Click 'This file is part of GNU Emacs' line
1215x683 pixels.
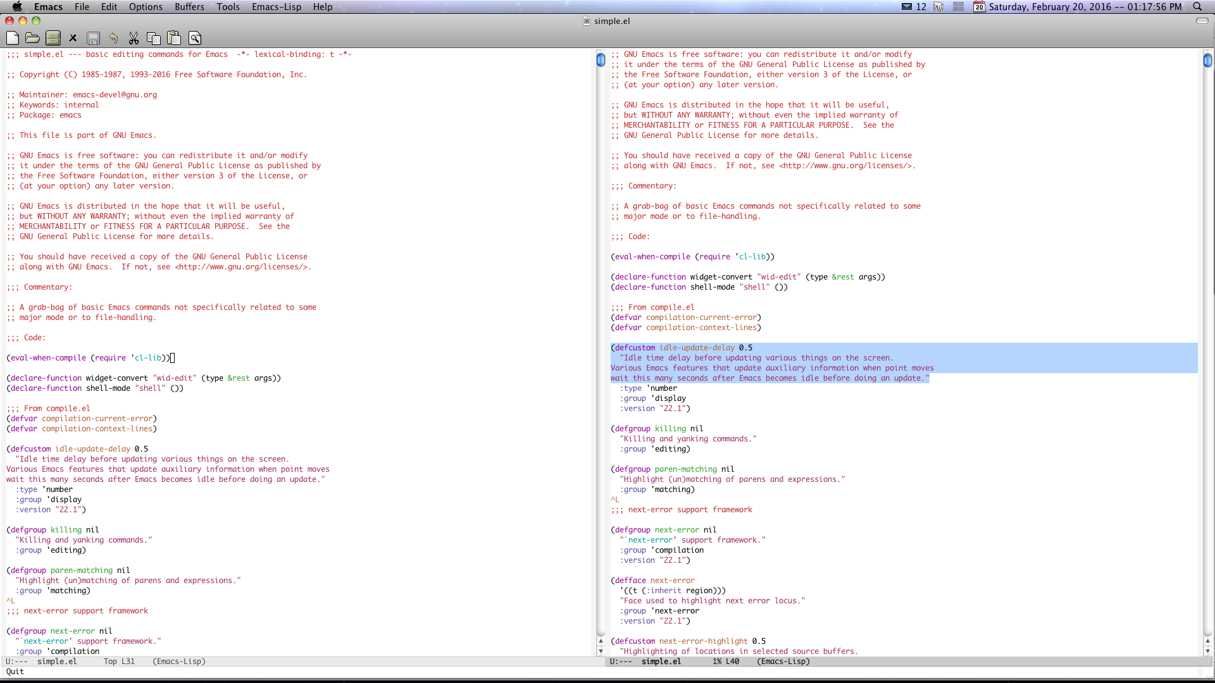[81, 135]
